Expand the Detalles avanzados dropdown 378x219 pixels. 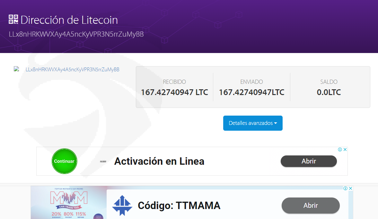pyautogui.click(x=253, y=123)
